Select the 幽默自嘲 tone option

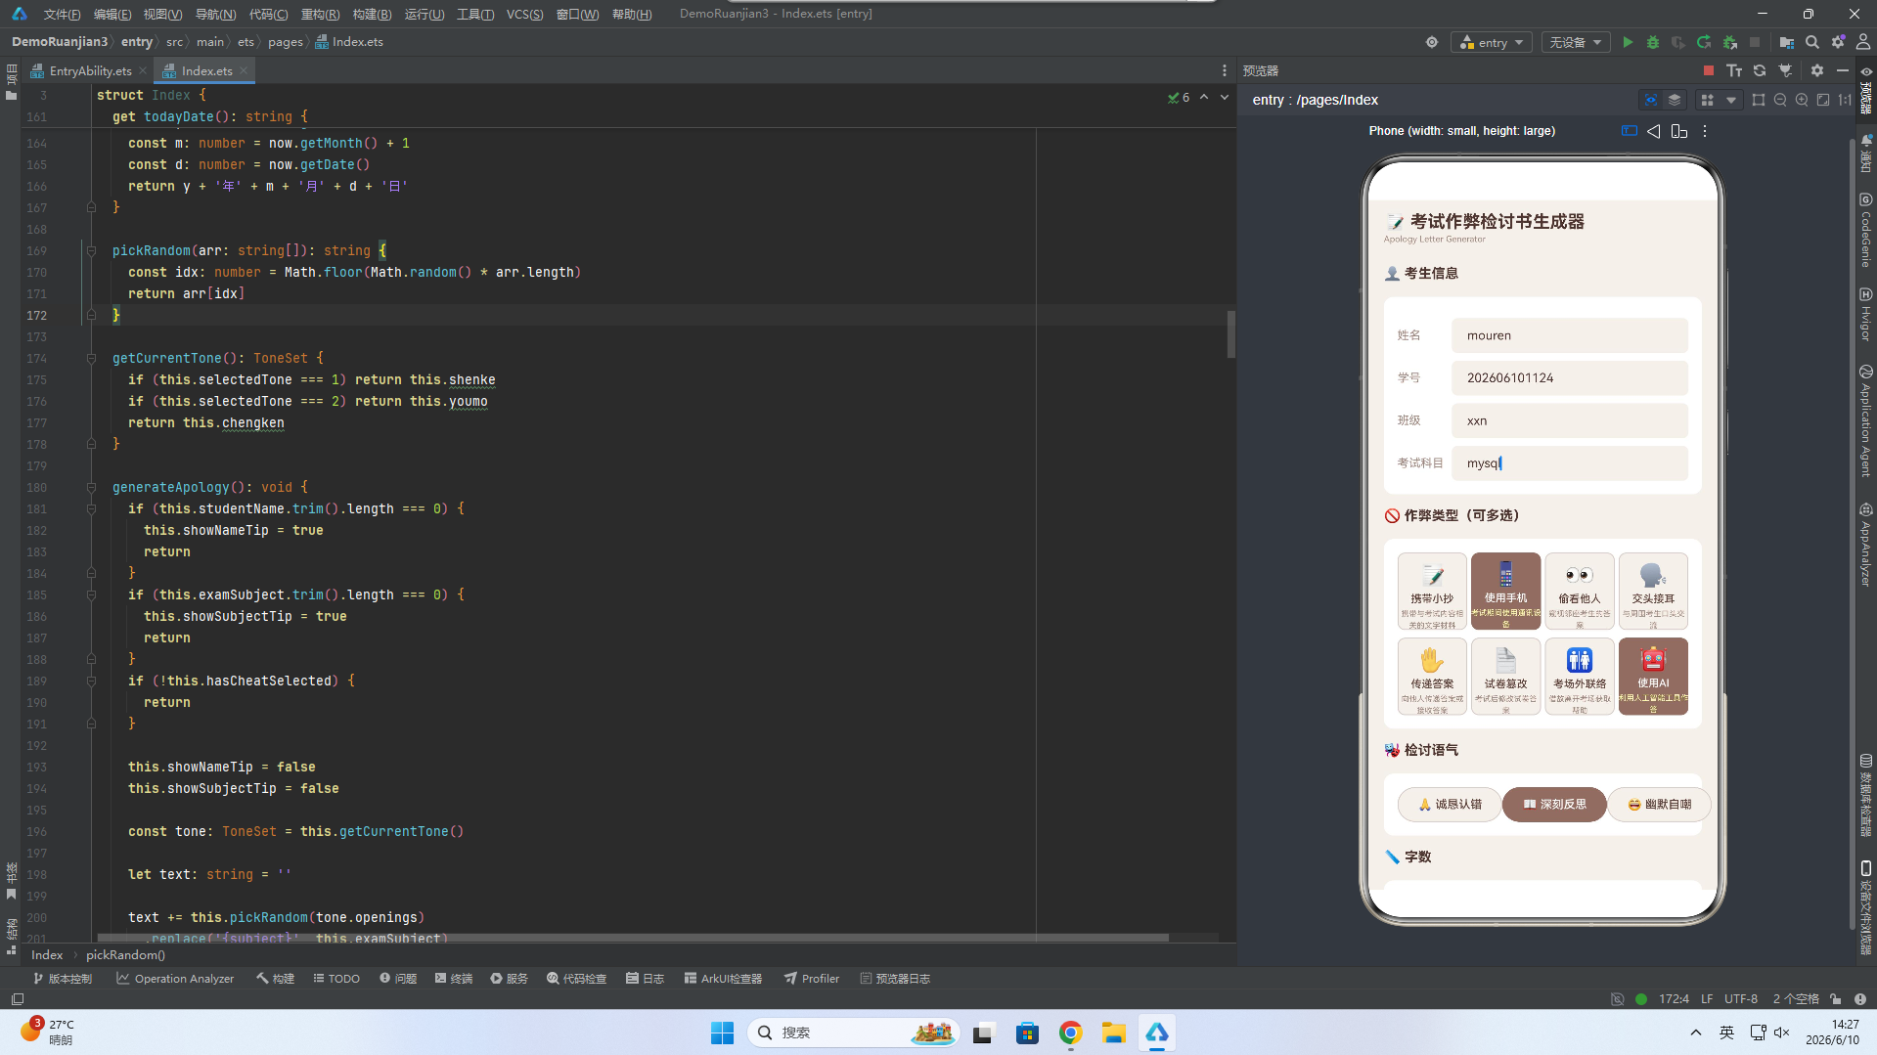[1659, 805]
